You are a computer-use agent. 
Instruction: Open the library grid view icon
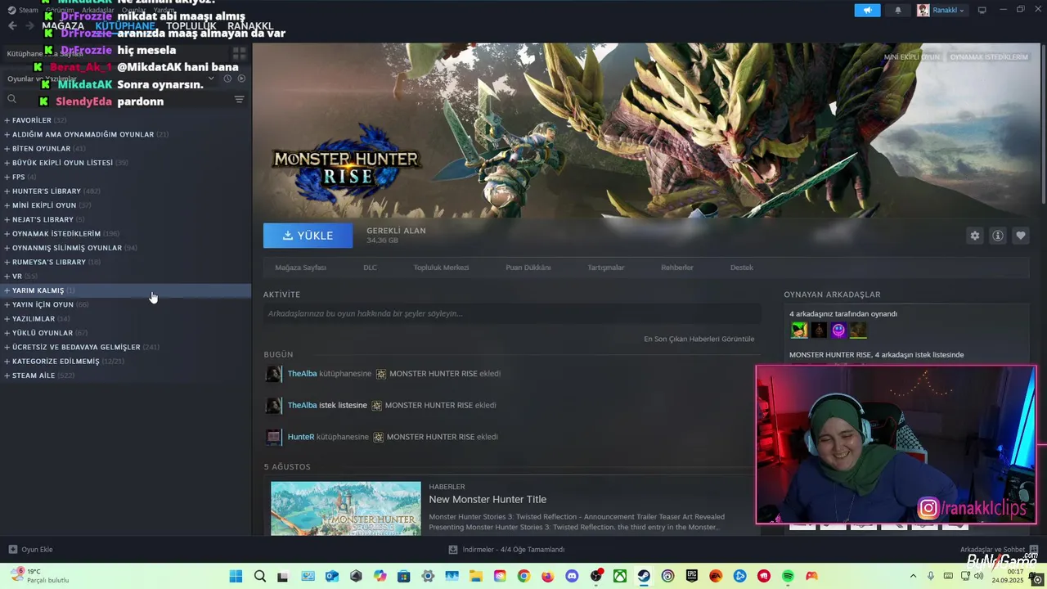240,53
